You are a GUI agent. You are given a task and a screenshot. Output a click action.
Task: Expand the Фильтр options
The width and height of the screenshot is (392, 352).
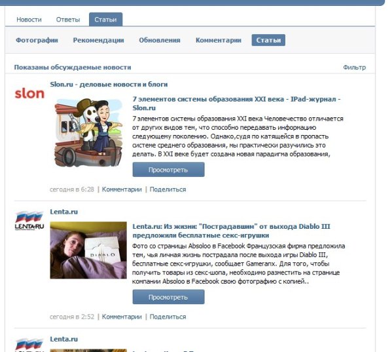[x=354, y=68]
